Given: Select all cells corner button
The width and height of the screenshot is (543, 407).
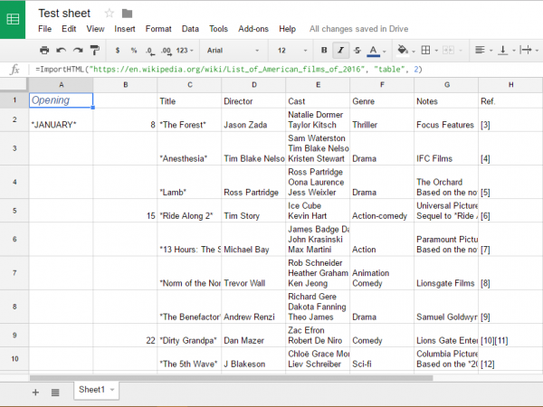Looking at the screenshot, I should (14, 85).
